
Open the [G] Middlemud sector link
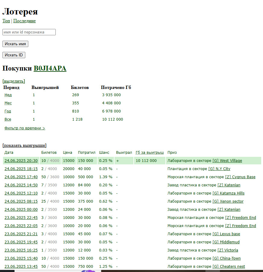[226, 242]
